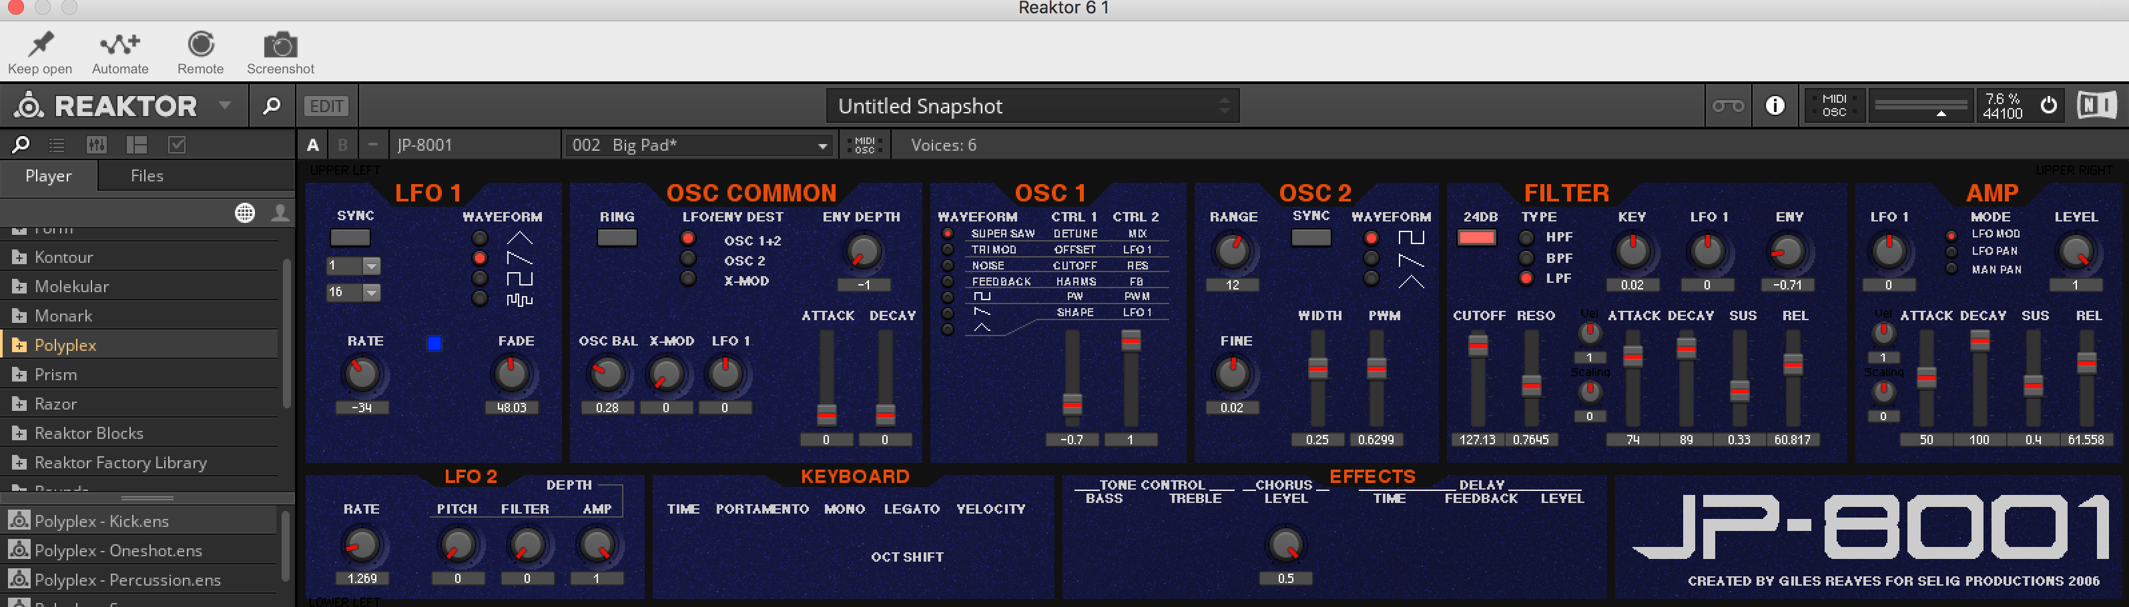Select the Polyplex folder

point(139,346)
